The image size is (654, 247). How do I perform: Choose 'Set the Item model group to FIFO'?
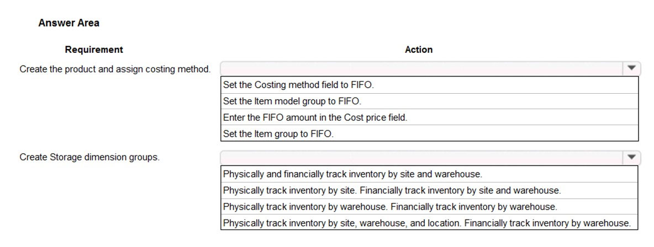tap(430, 101)
